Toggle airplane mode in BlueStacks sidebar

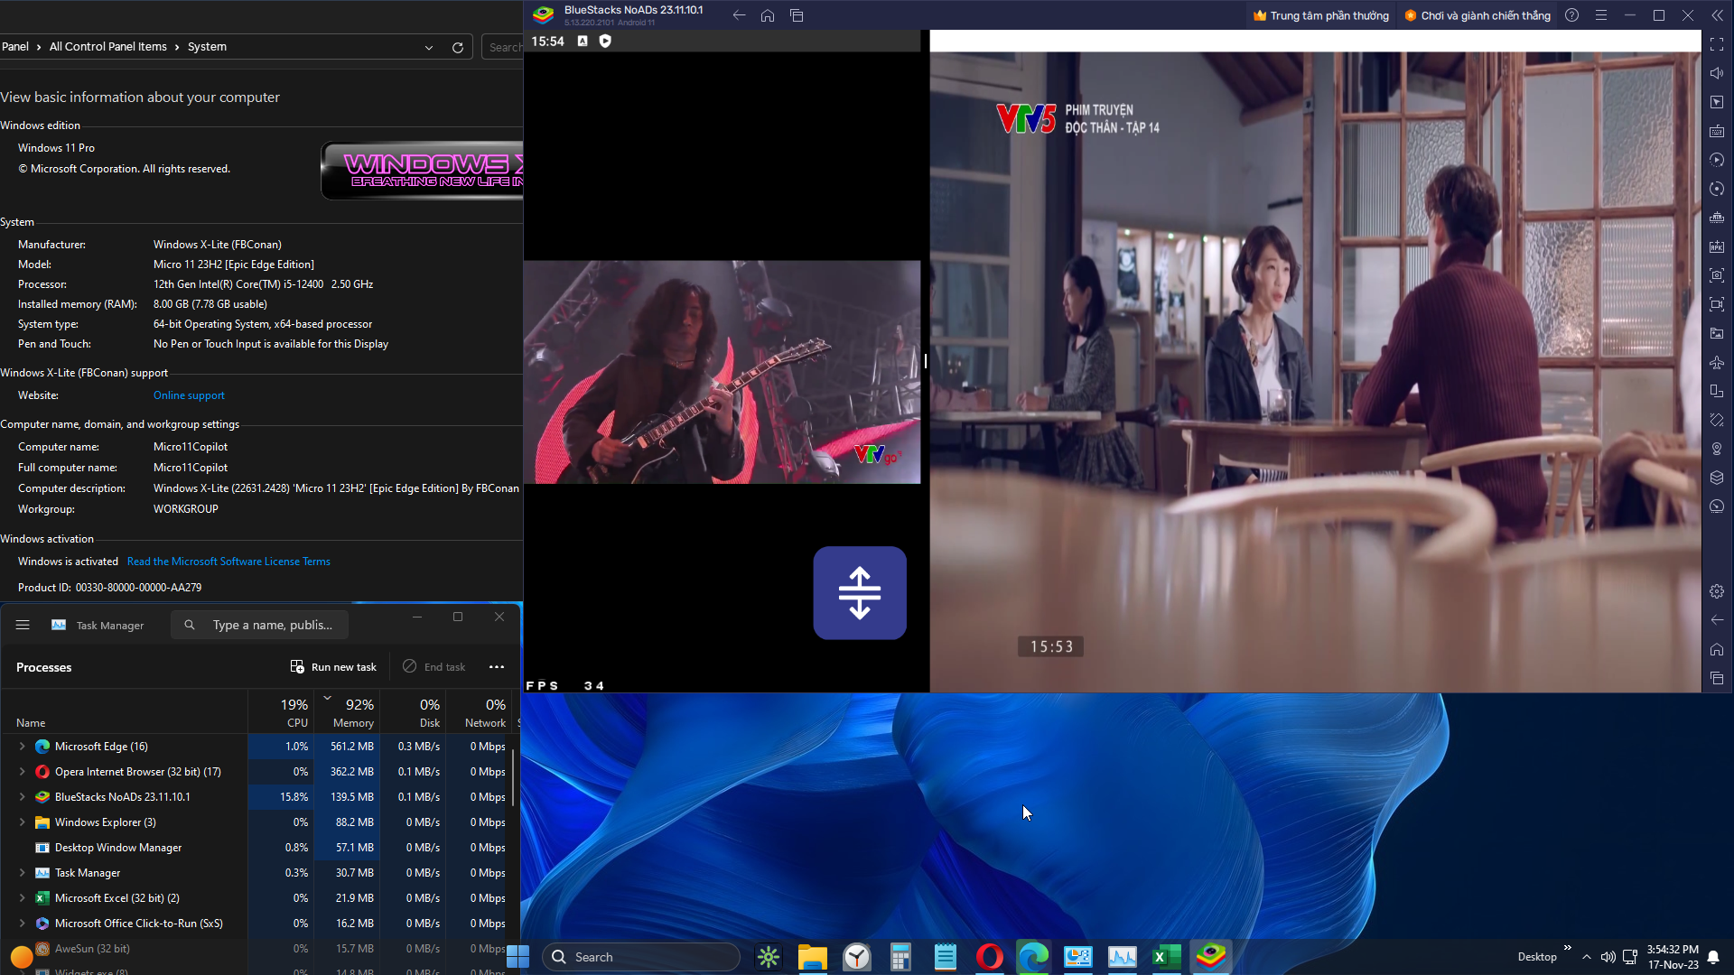(1717, 362)
